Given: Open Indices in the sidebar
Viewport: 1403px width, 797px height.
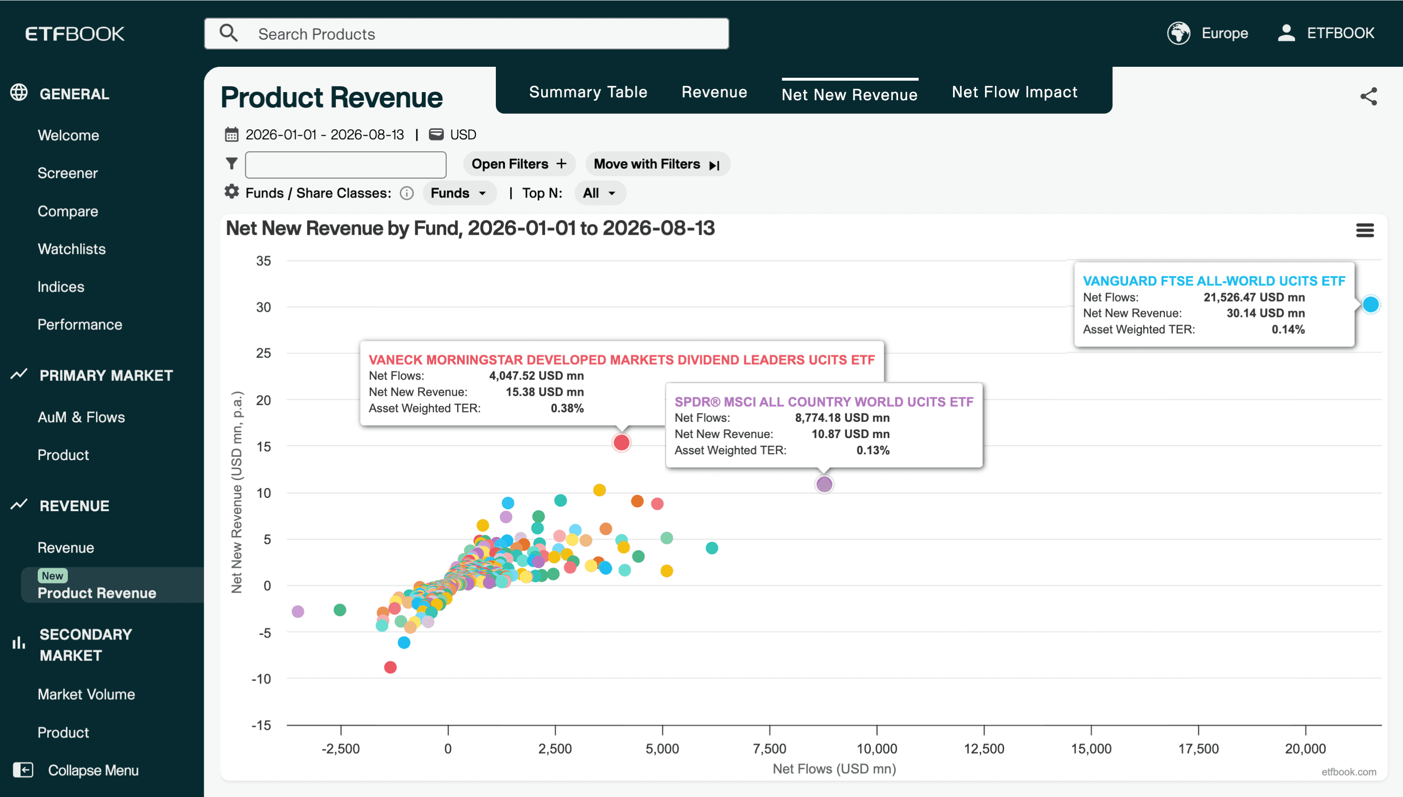Looking at the screenshot, I should point(61,287).
